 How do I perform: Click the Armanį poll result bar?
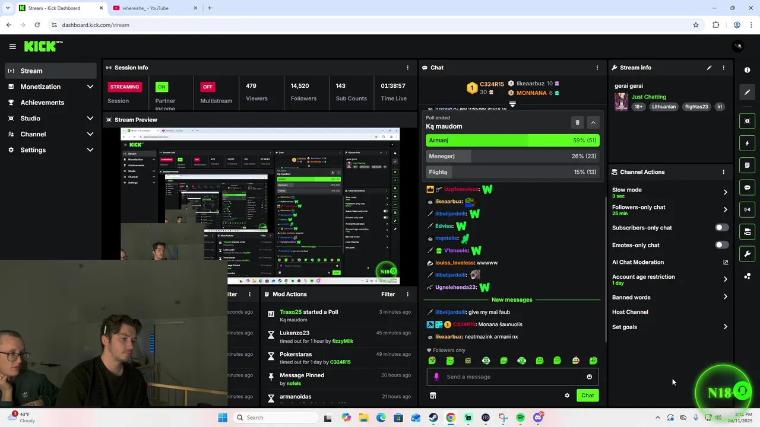512,141
